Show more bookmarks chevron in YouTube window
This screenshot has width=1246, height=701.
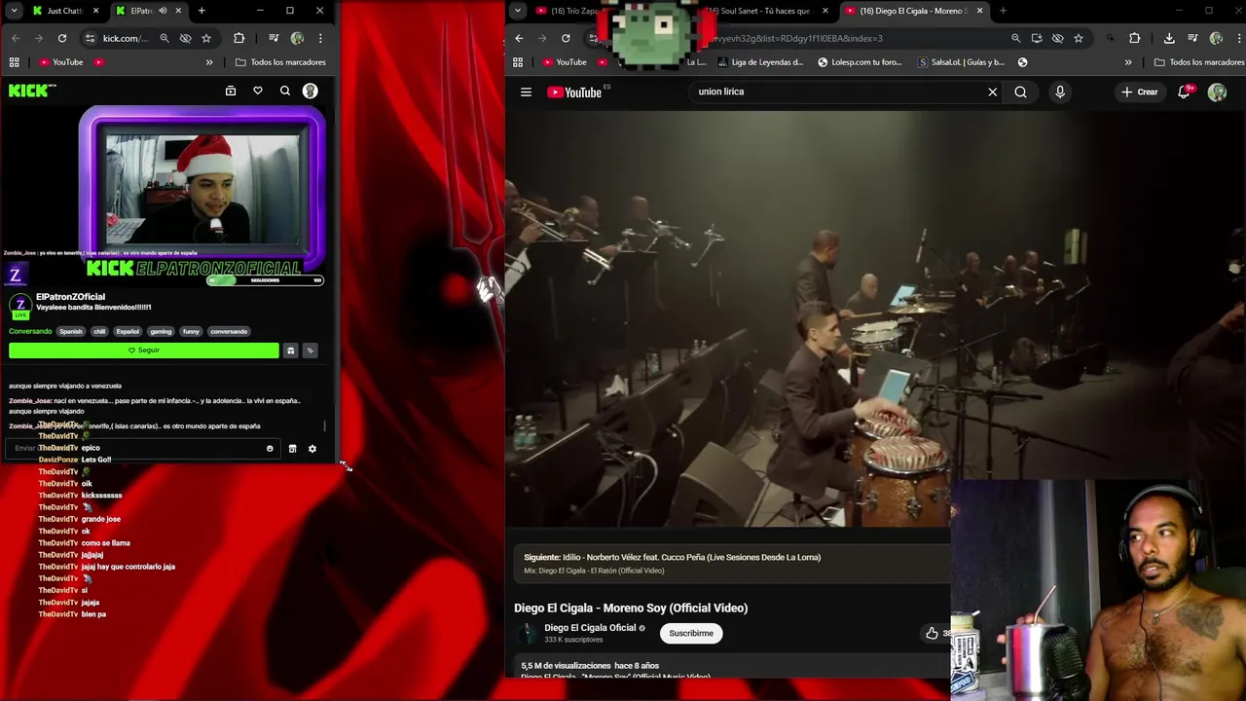point(1128,62)
